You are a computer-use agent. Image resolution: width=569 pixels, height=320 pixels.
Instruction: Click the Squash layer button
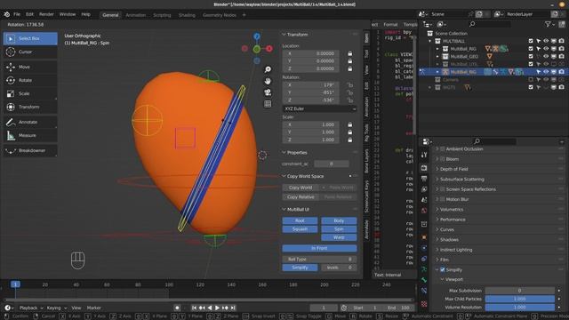tap(300, 229)
